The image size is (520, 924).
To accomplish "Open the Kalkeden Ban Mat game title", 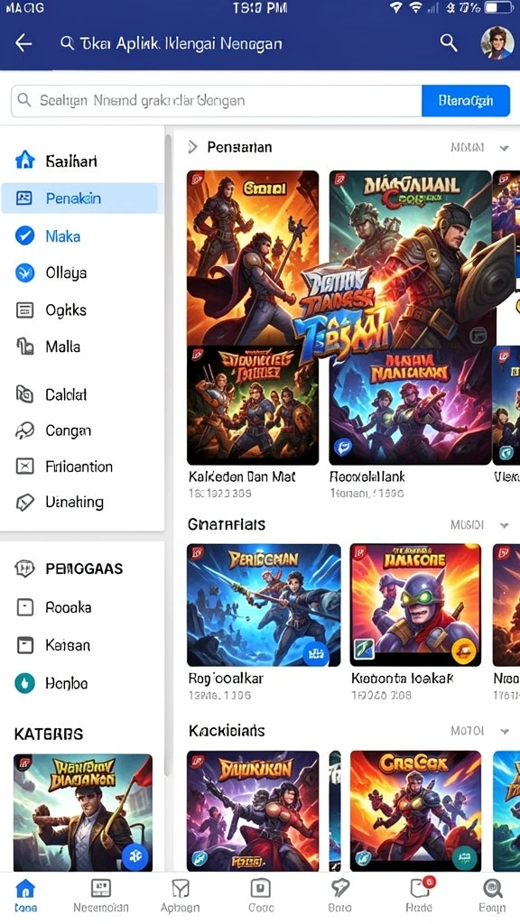I will (x=242, y=476).
